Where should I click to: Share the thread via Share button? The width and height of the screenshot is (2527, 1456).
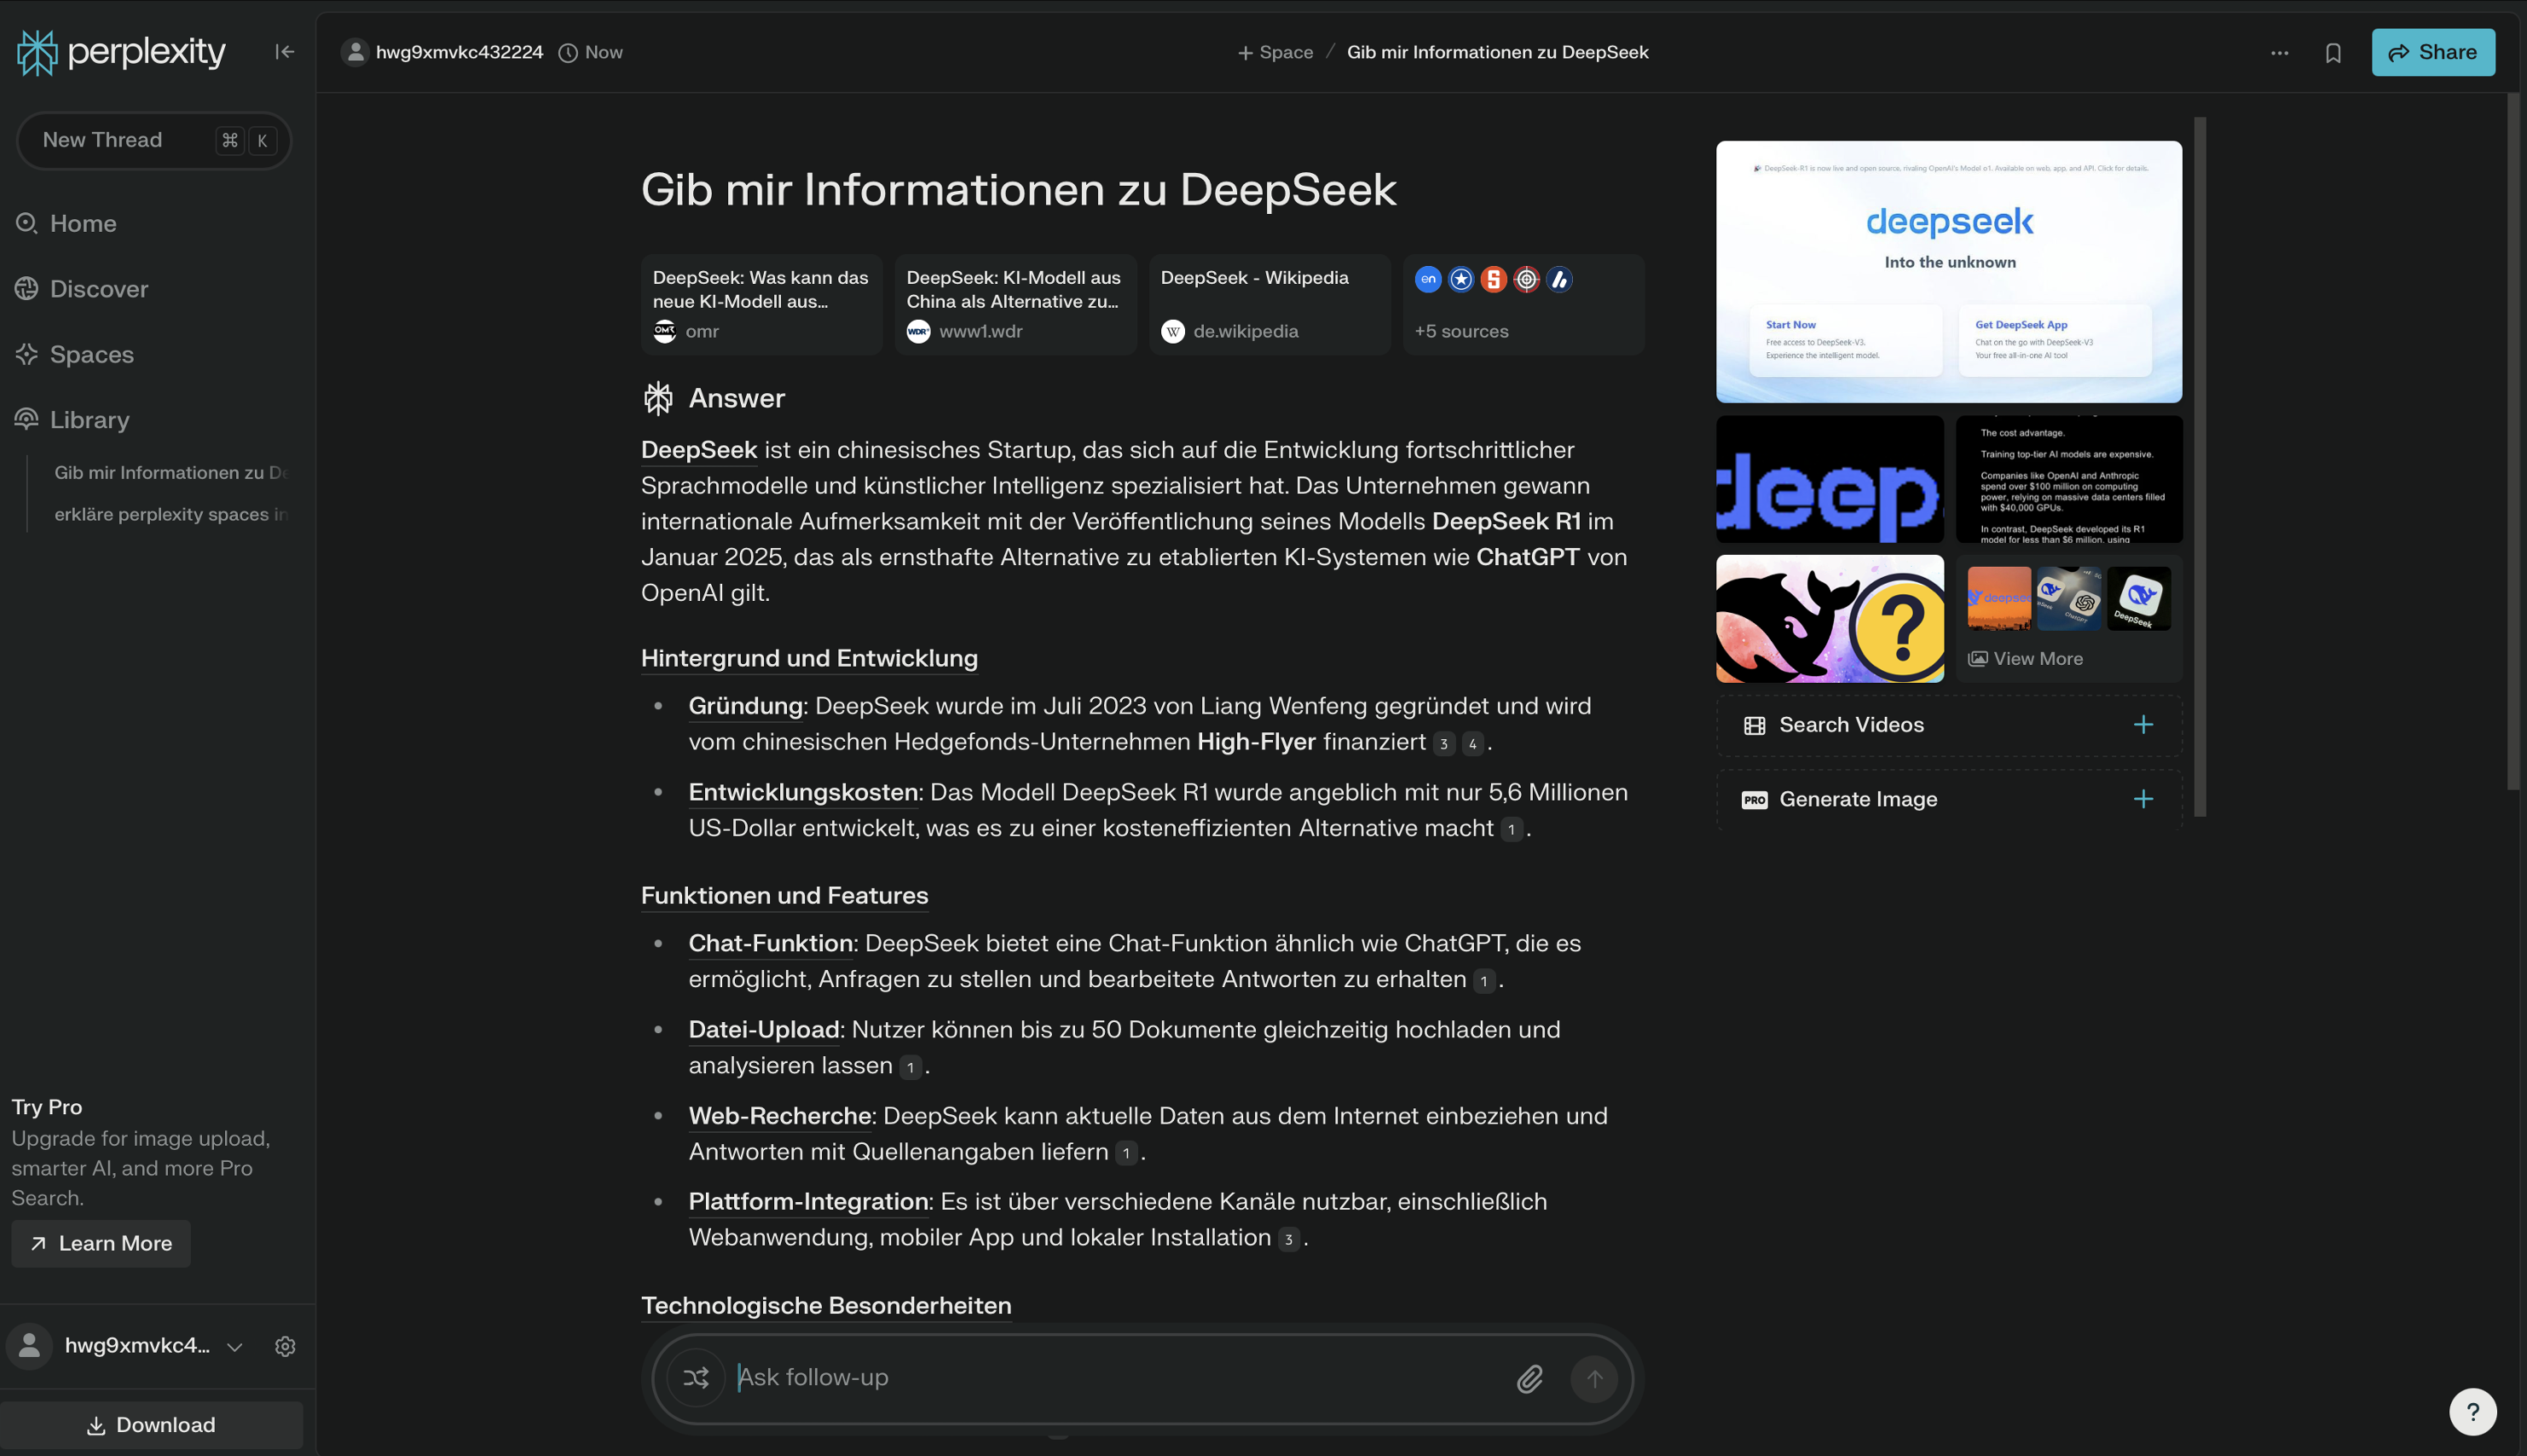[x=2432, y=52]
